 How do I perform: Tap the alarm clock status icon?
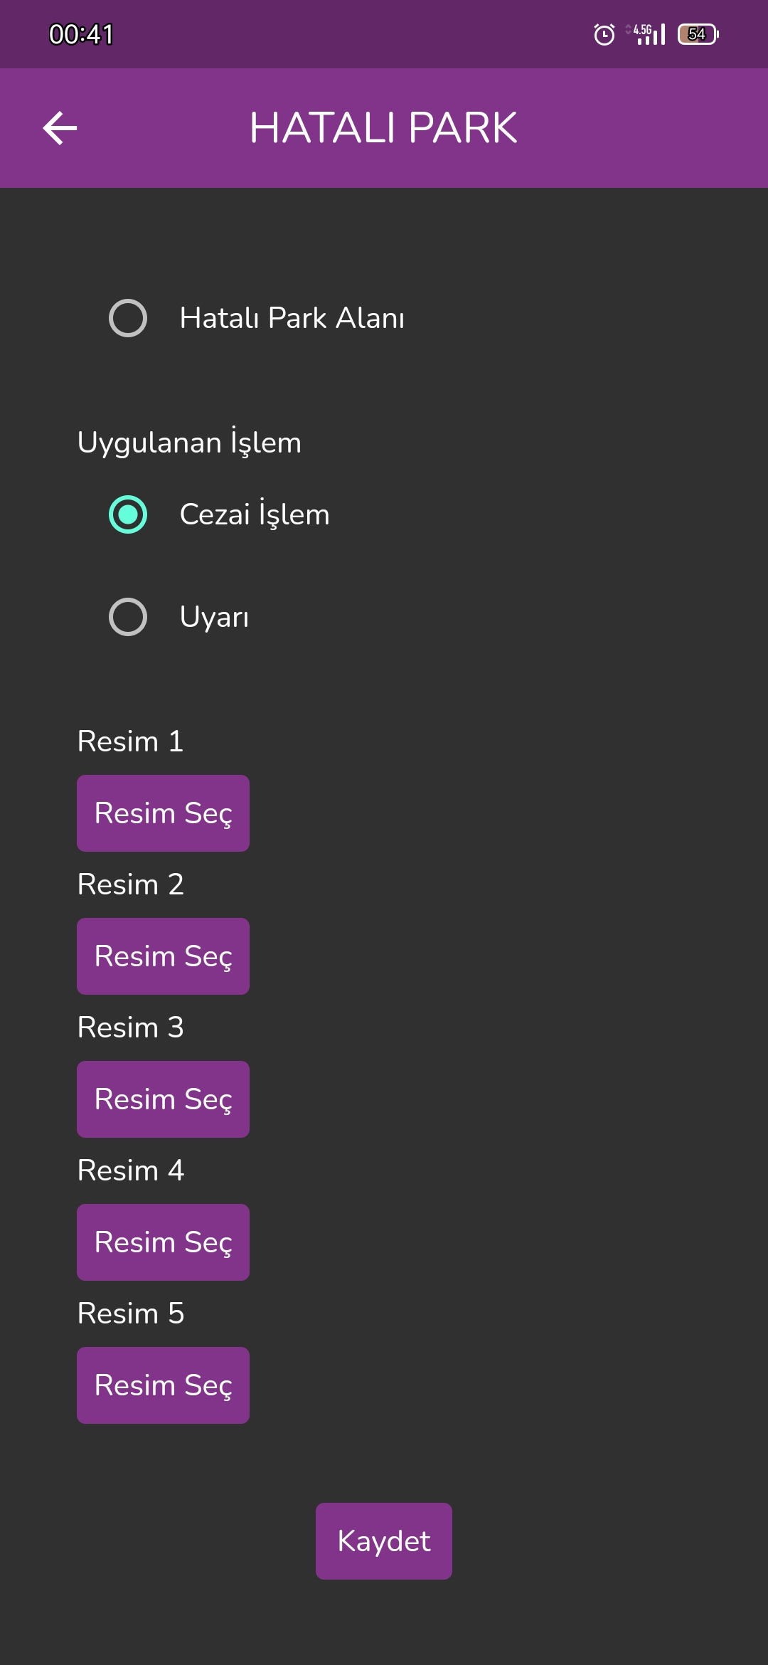pos(604,34)
